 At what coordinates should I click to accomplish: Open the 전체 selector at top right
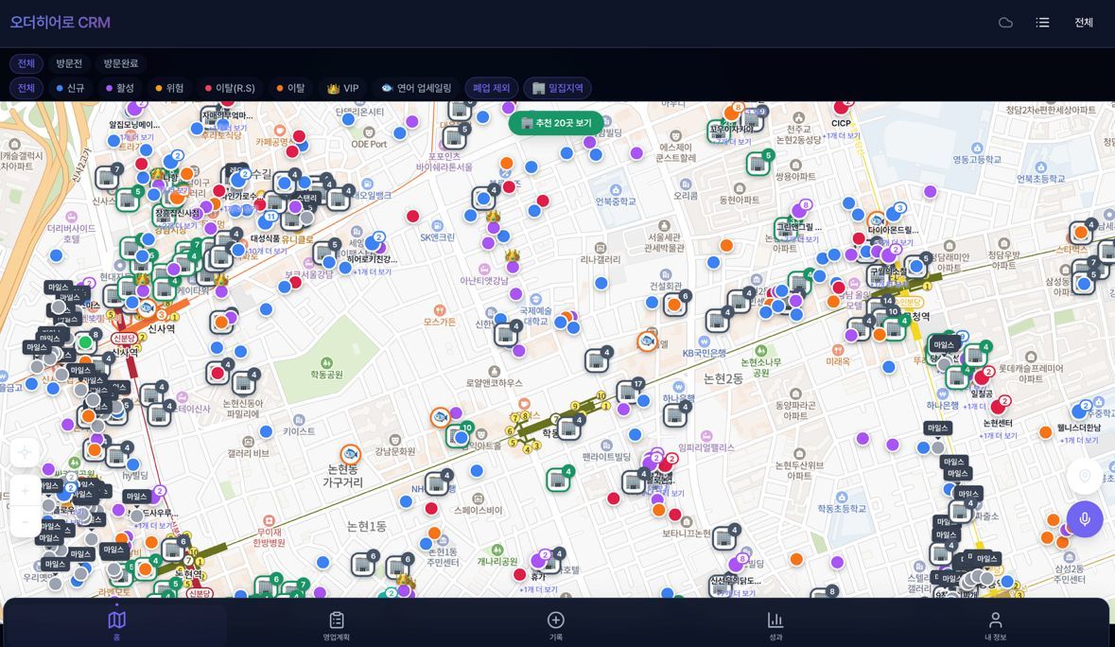click(1084, 23)
